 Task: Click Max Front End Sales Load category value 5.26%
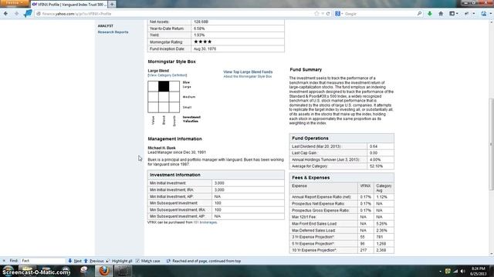click(381, 224)
